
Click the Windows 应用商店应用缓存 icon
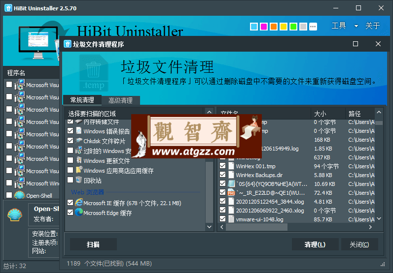(79, 170)
